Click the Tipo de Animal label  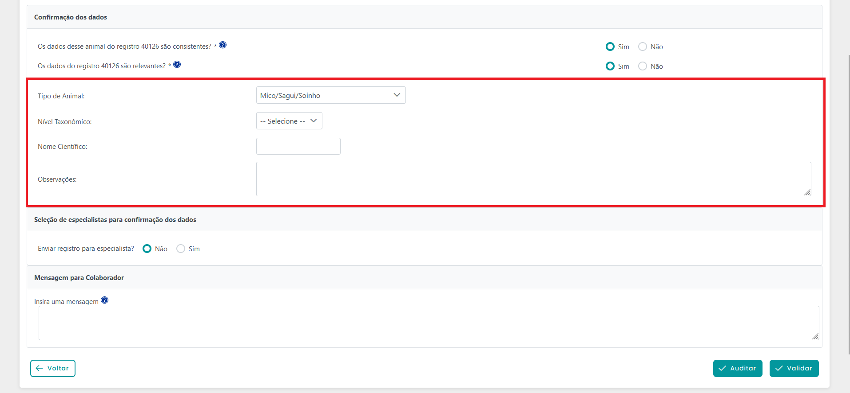61,96
